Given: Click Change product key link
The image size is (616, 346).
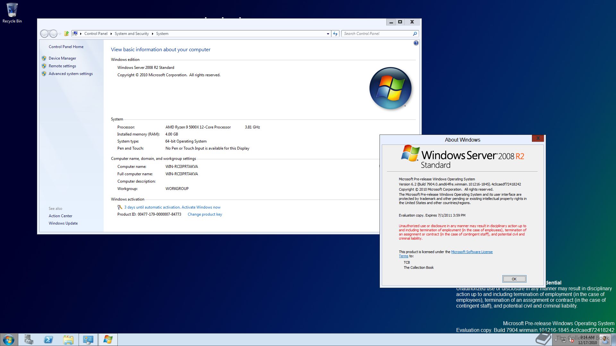Looking at the screenshot, I should point(205,214).
